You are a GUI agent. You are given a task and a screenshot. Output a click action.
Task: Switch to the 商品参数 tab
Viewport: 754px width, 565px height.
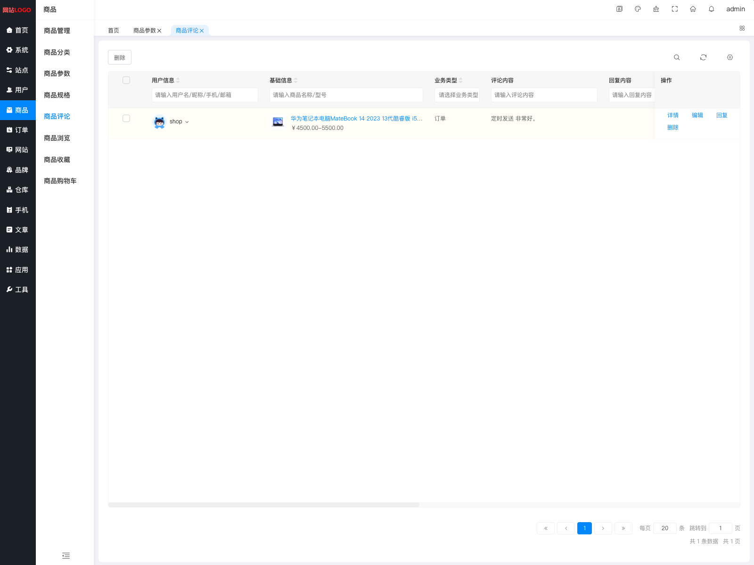pos(144,31)
